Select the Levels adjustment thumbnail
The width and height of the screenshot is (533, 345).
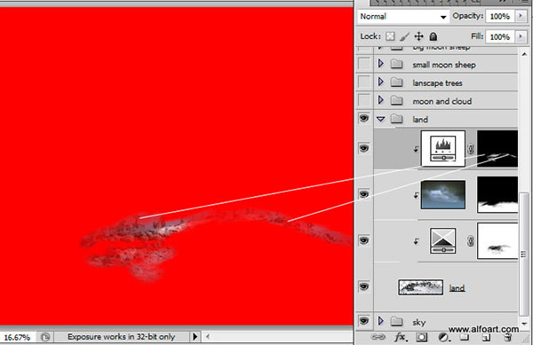pyautogui.click(x=443, y=149)
